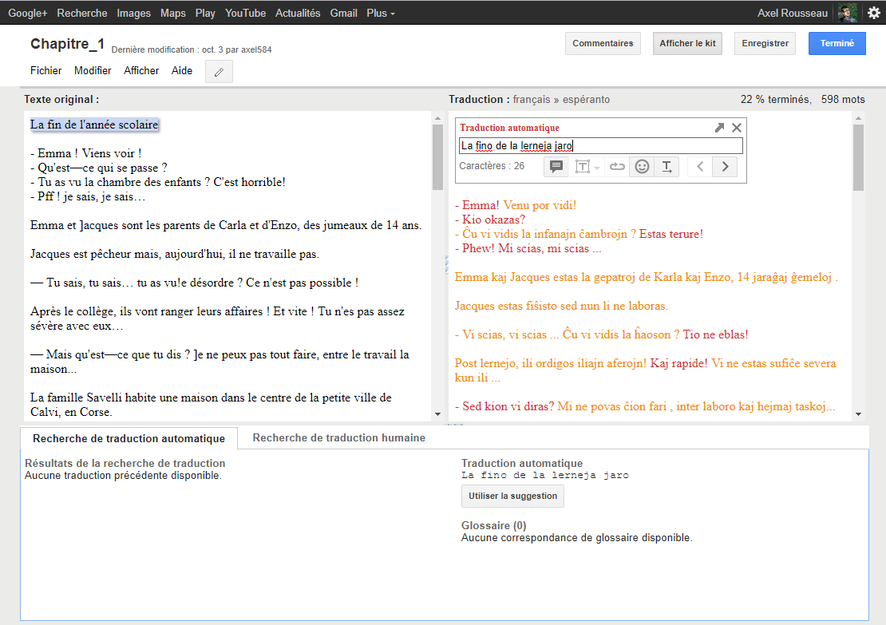Click the blue Terminé button
Viewport: 886px width, 625px height.
pos(837,44)
